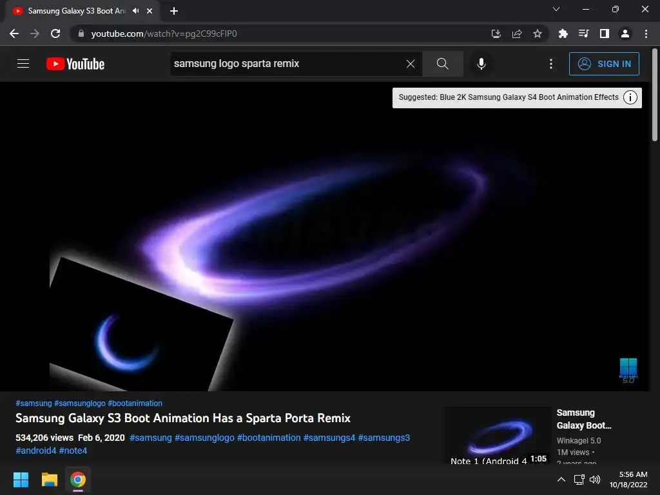
Task: View site information via the lock icon
Action: point(81,34)
